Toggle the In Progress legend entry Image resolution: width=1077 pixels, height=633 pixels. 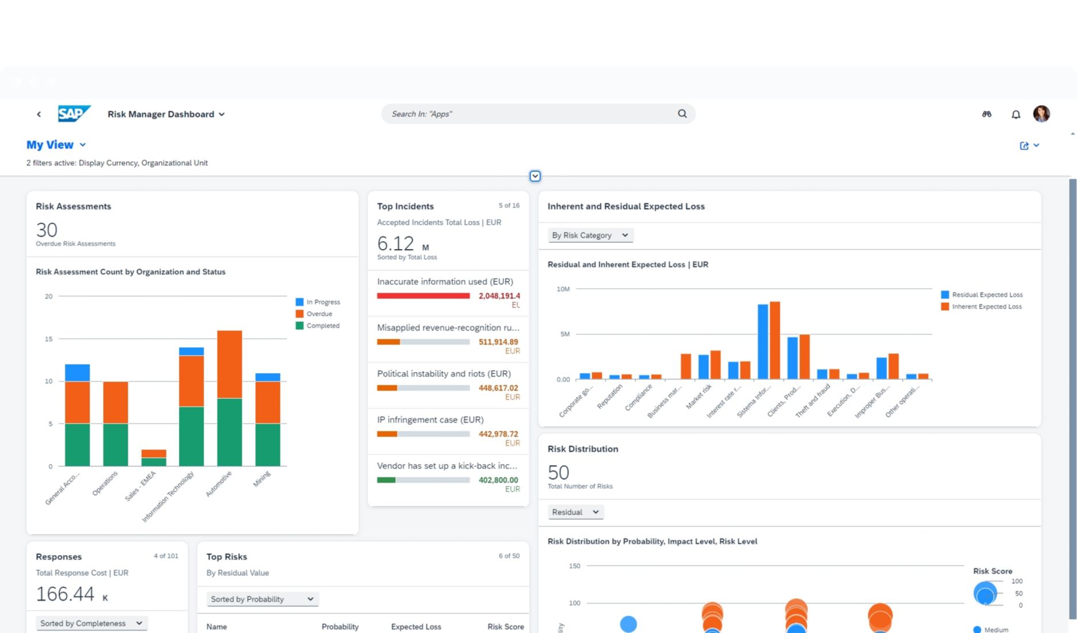(318, 302)
